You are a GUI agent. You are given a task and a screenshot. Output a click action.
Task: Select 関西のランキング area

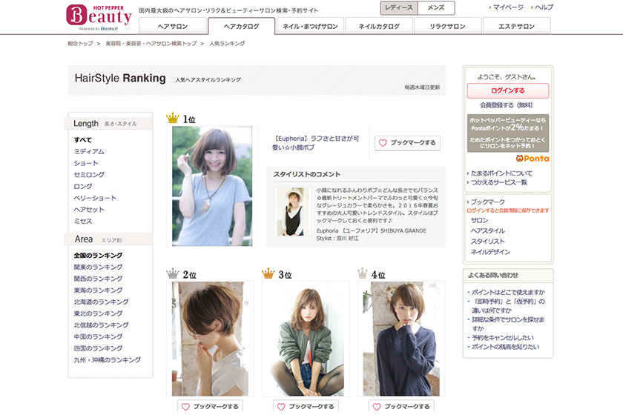click(x=98, y=279)
